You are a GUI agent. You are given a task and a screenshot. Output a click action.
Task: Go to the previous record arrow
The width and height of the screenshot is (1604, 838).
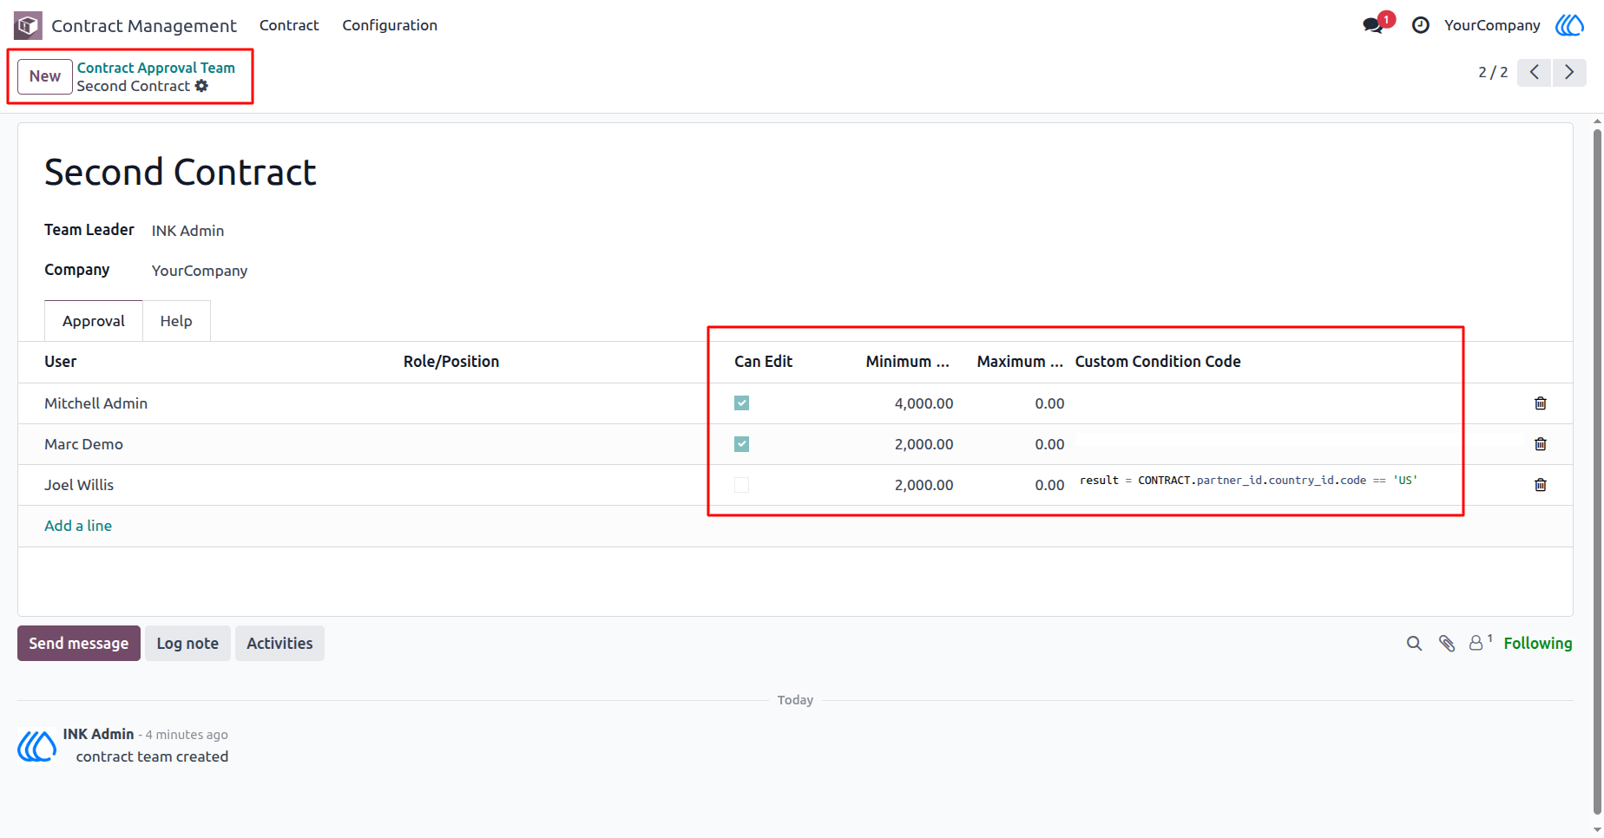point(1535,72)
